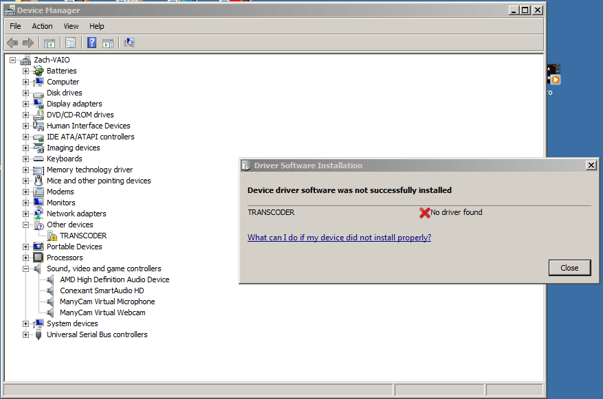Expand the System devices node
This screenshot has width=603, height=399.
[x=25, y=323]
